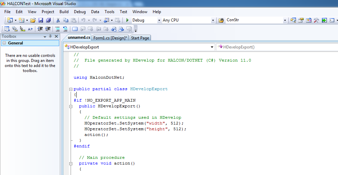The width and height of the screenshot is (338, 175).
Task: Collapse the HDevelopExport() constructor region
Action: (x=71, y=106)
